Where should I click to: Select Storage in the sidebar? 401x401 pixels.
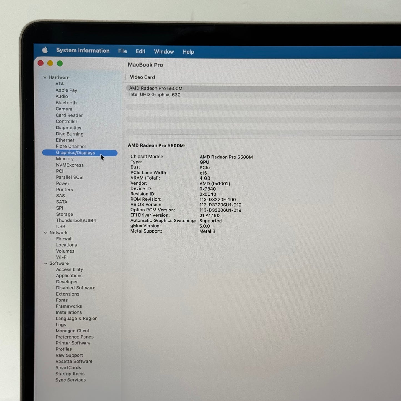(65, 214)
